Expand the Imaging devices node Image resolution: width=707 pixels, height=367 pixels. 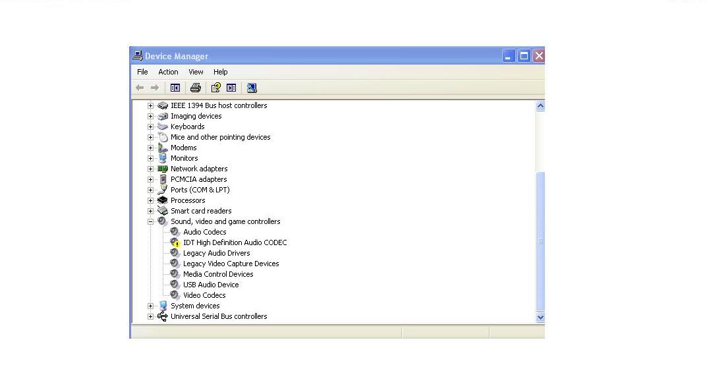pos(151,116)
